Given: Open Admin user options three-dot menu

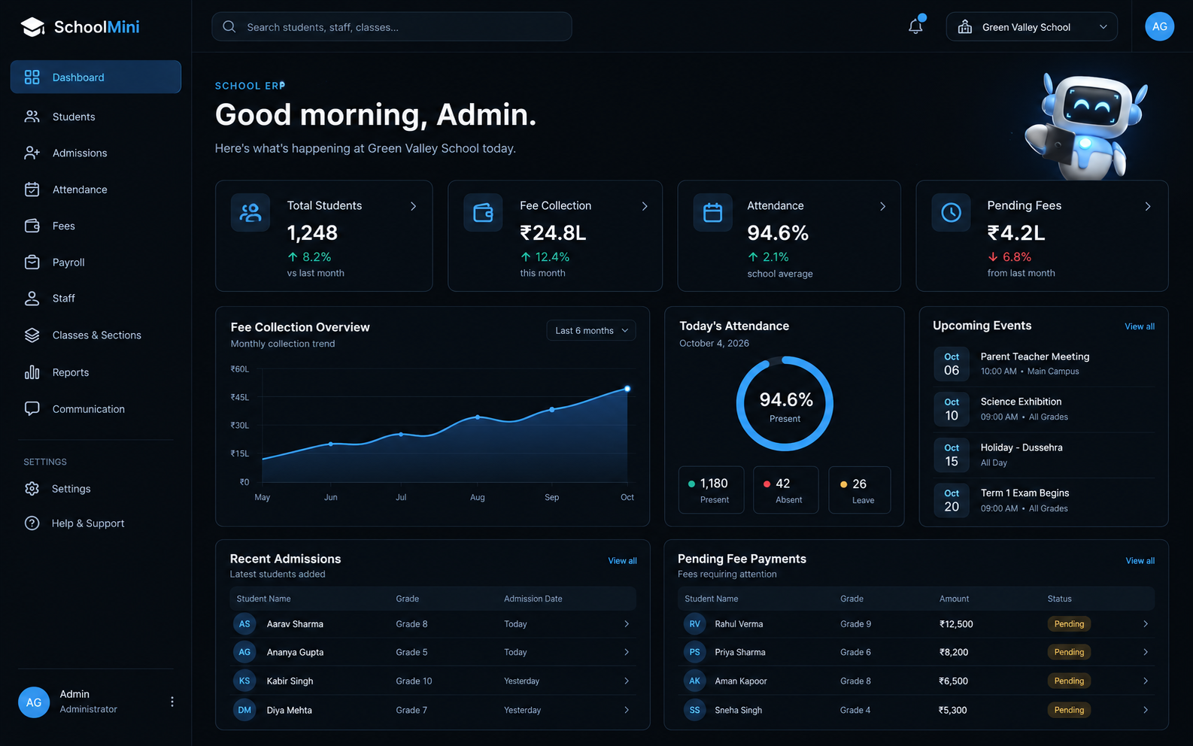Looking at the screenshot, I should click(x=172, y=702).
